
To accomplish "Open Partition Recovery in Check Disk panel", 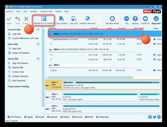I will [18, 76].
